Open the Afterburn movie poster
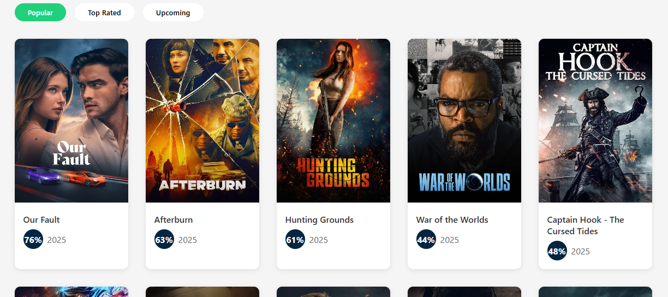The height and width of the screenshot is (297, 668). 202,121
